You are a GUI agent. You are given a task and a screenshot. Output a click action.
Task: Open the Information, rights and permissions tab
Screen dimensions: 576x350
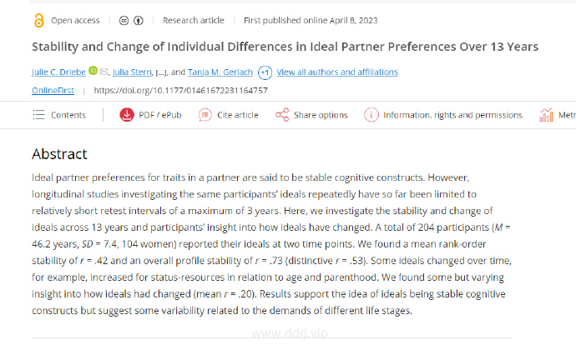click(452, 115)
